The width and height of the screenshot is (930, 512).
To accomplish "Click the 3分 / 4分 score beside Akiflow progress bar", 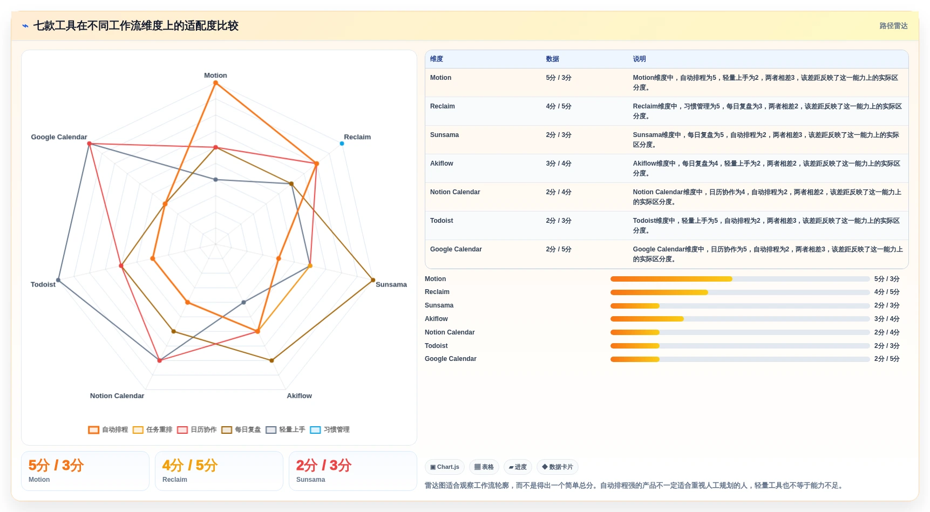I will pos(887,319).
